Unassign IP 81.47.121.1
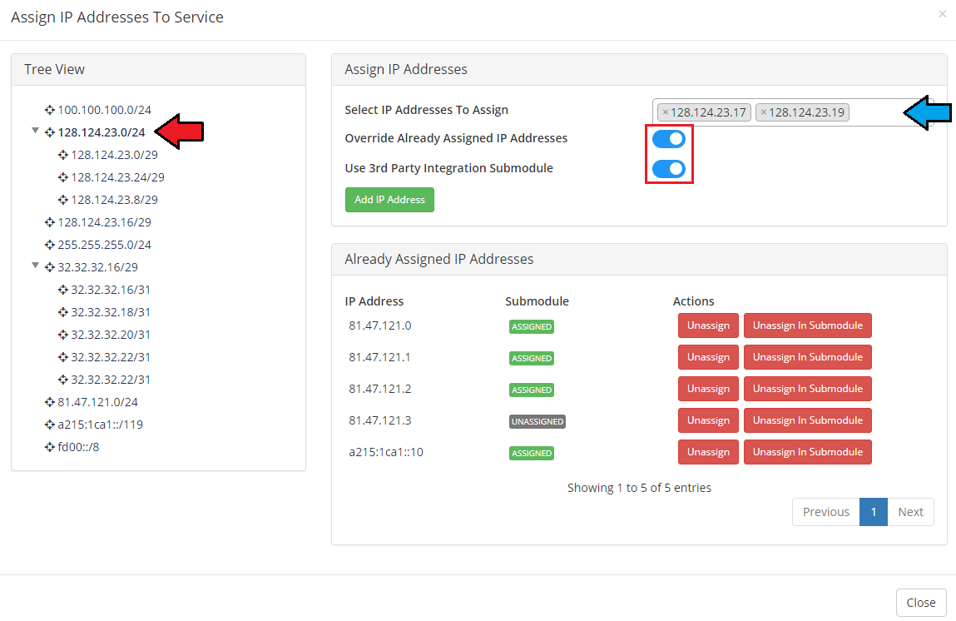Screen dimensions: 956x621 [708, 357]
